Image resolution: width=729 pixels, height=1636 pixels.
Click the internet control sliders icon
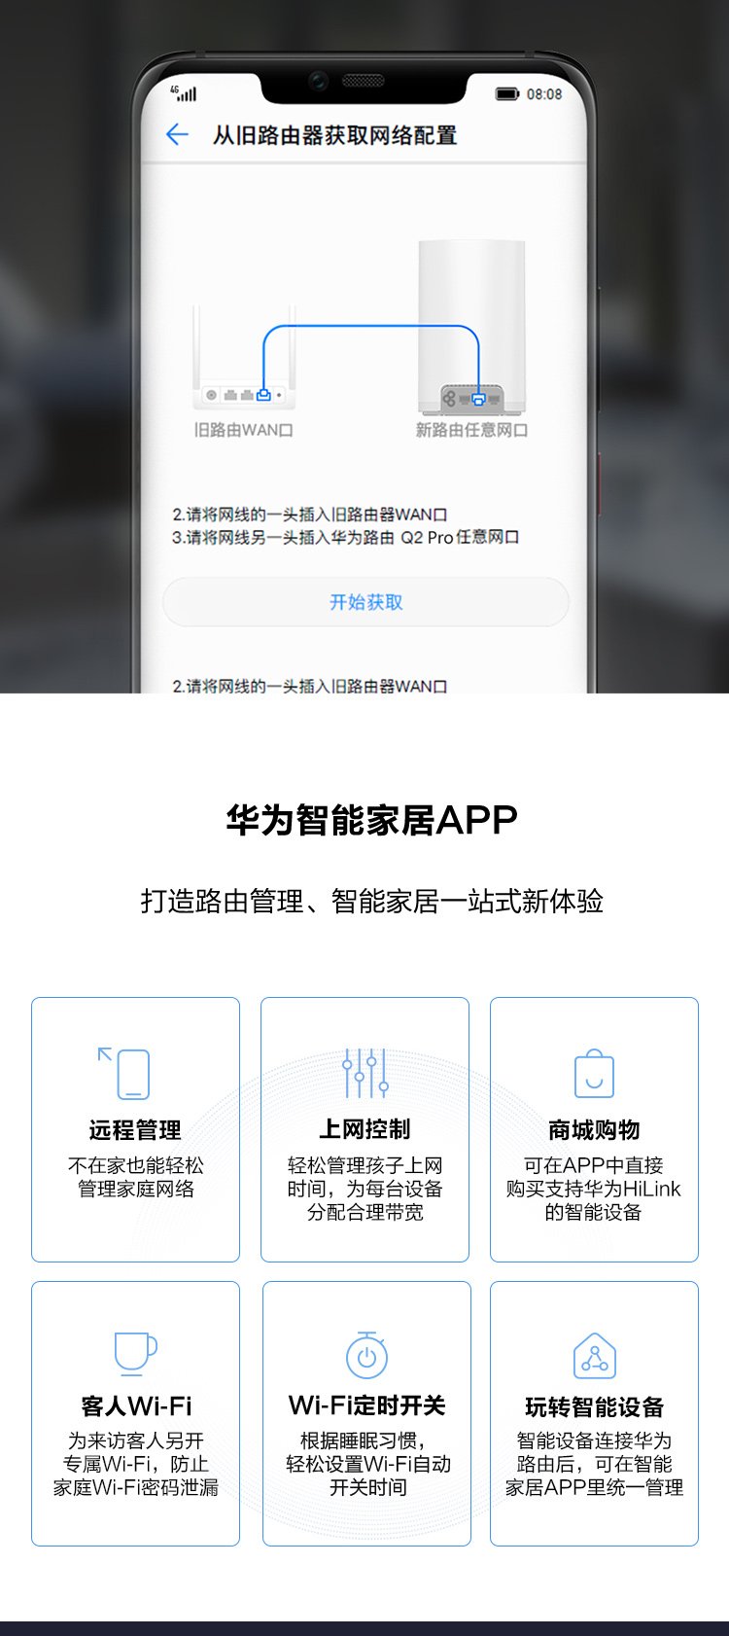pyautogui.click(x=365, y=1073)
